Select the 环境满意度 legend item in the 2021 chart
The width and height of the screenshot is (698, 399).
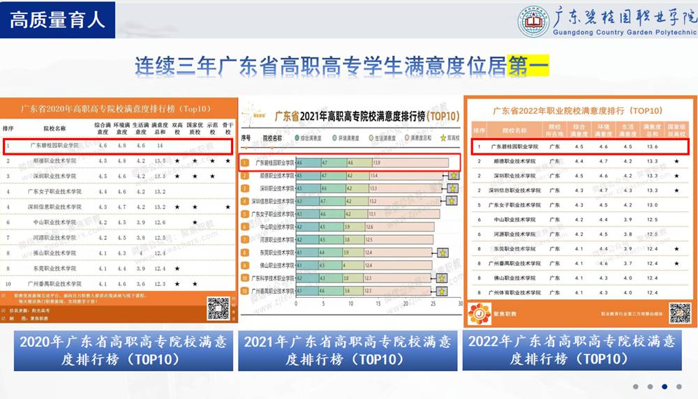(346, 138)
